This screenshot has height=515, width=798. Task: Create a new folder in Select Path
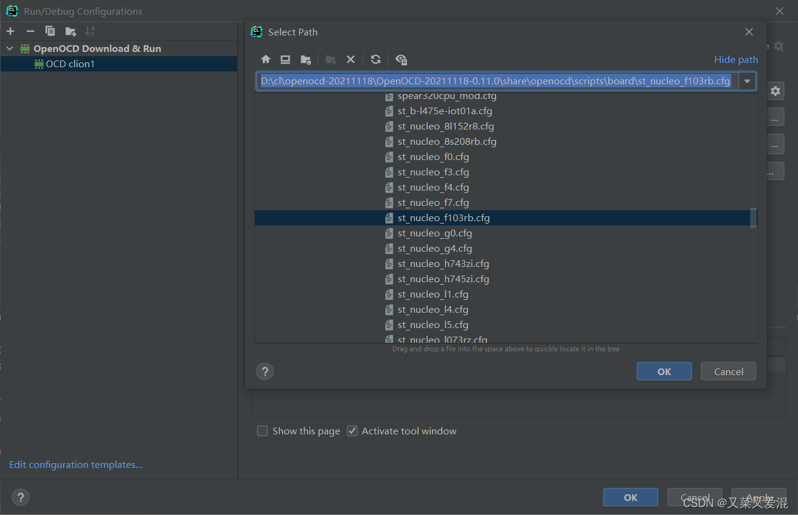tap(331, 59)
